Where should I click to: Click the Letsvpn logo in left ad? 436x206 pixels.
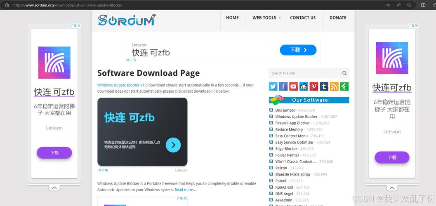(54, 63)
